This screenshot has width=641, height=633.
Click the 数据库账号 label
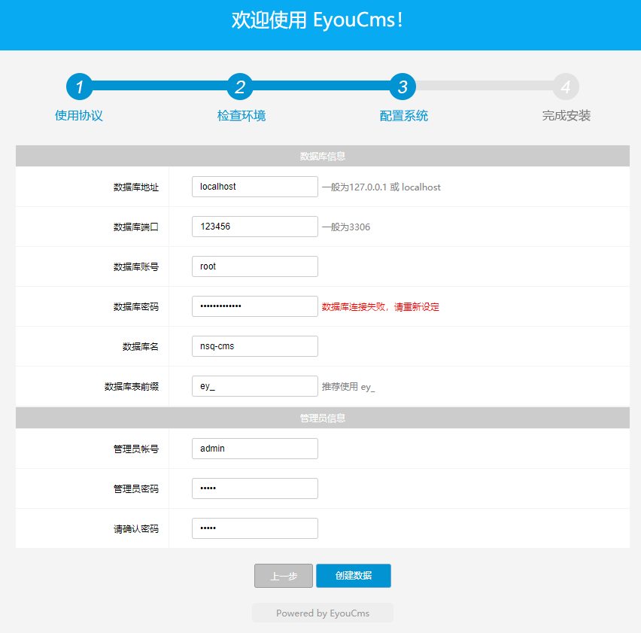[135, 267]
